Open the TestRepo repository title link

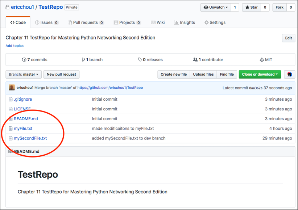pos(51,7)
